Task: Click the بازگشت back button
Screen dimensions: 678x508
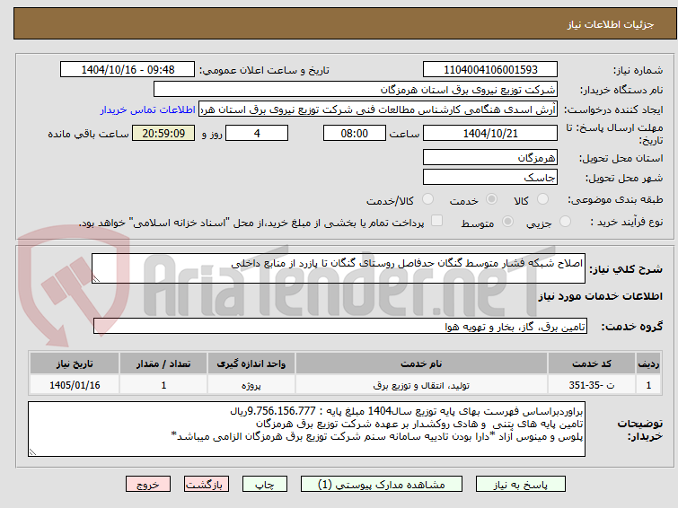Action: tap(207, 485)
